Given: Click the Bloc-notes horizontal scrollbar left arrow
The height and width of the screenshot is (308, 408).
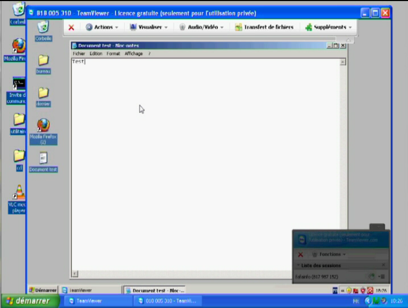Looking at the screenshot, I should [75, 274].
